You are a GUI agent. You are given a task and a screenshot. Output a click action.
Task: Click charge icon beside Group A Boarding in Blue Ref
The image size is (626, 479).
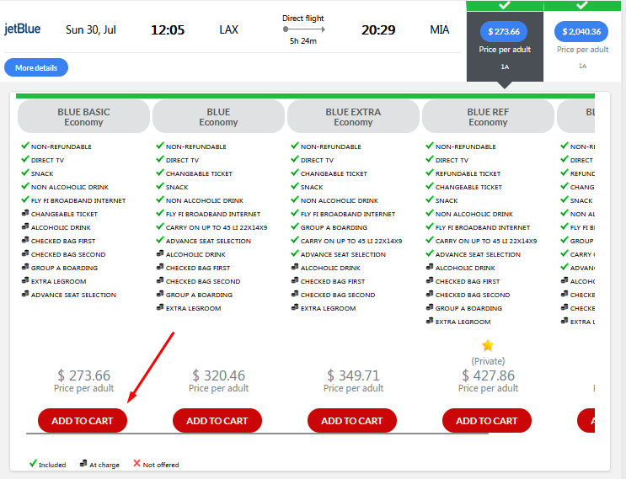tap(430, 307)
